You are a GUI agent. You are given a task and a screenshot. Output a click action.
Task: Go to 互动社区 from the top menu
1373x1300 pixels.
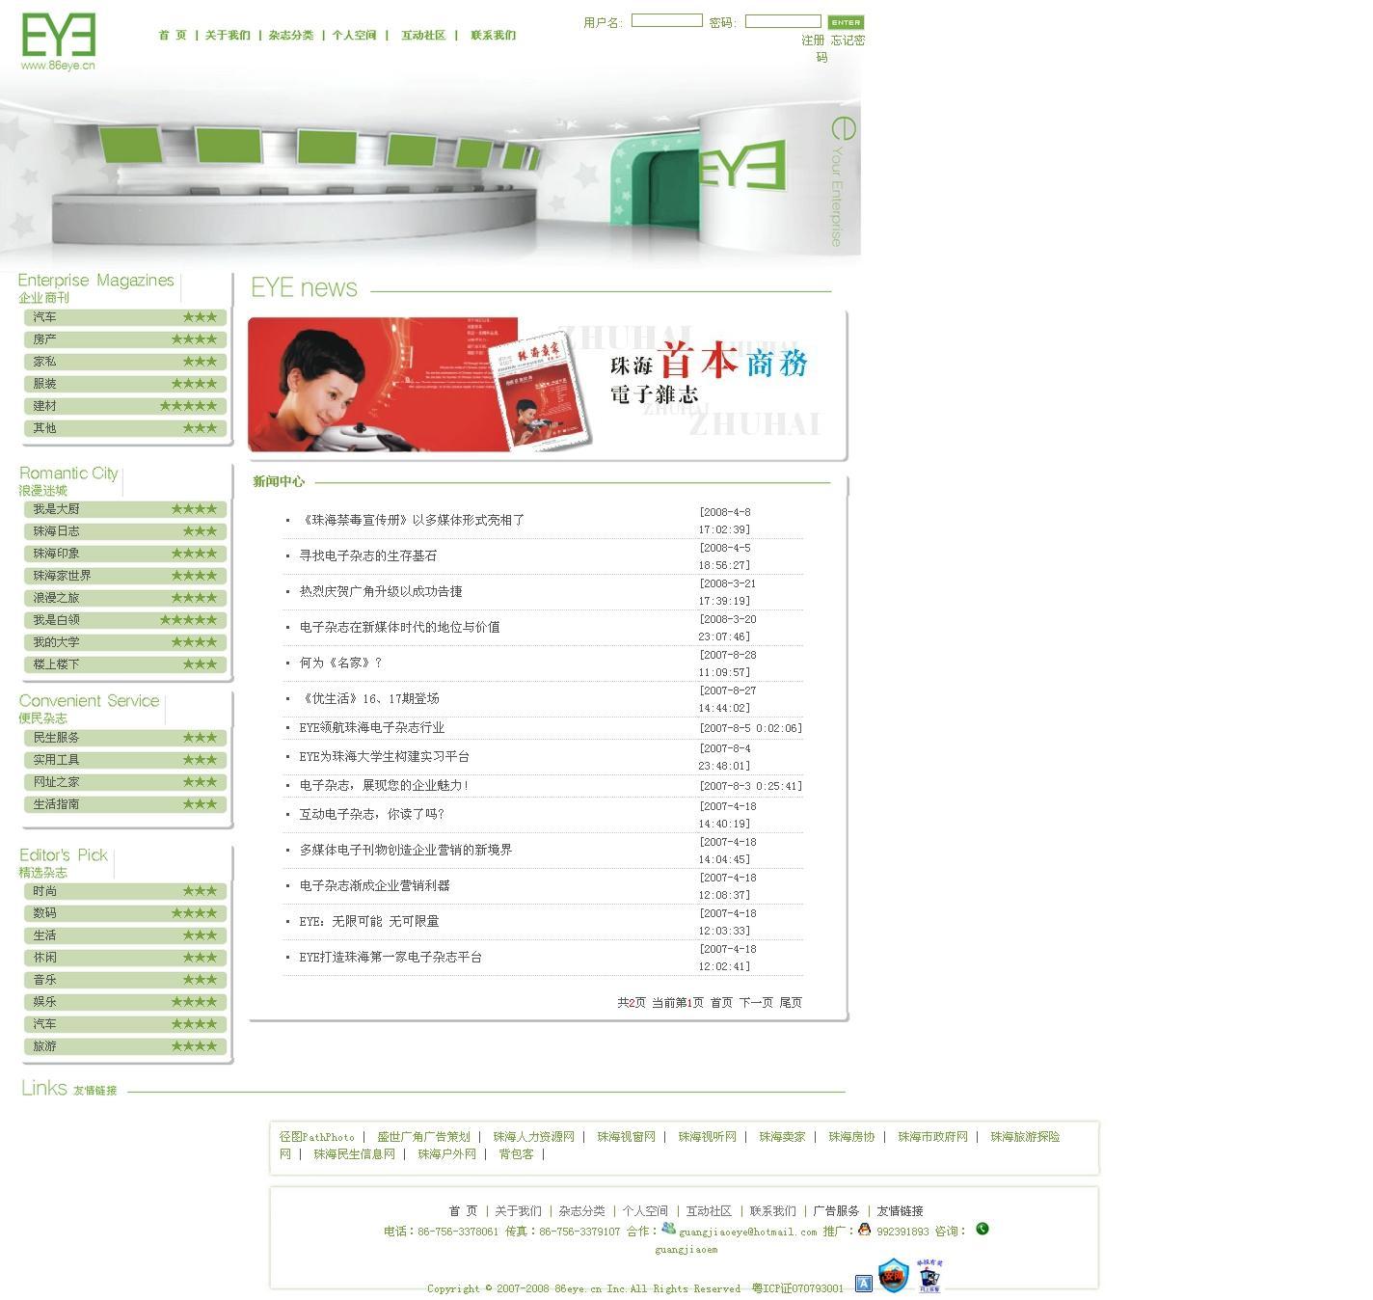pyautogui.click(x=423, y=36)
